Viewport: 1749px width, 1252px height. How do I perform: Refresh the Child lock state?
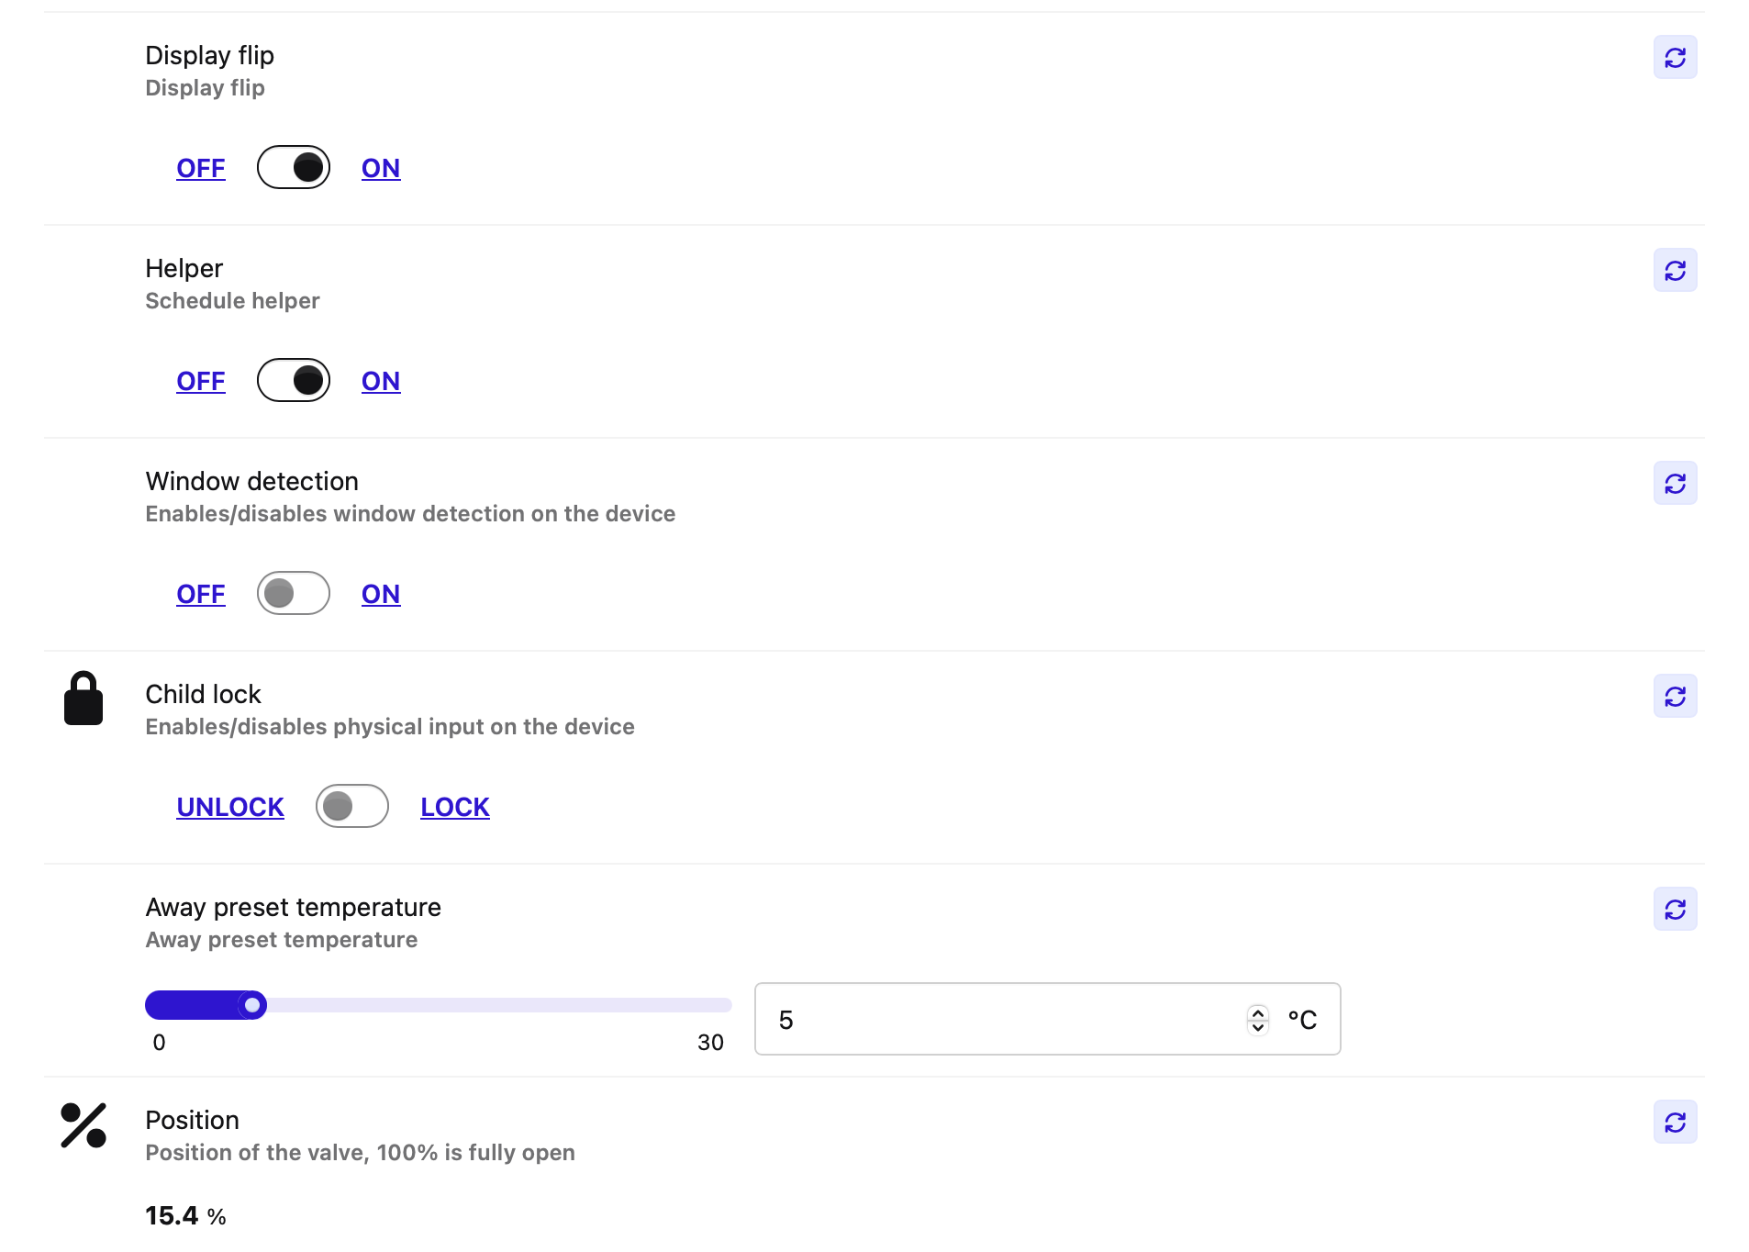coord(1675,697)
